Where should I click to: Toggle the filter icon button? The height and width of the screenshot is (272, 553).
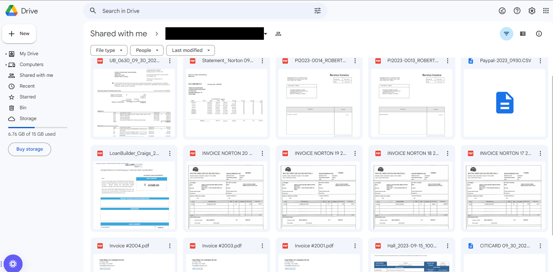coord(506,34)
